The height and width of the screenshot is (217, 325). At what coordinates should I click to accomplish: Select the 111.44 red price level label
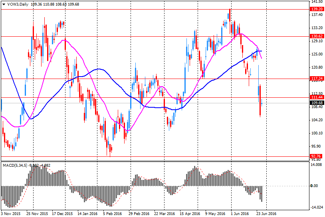pyautogui.click(x=317, y=97)
